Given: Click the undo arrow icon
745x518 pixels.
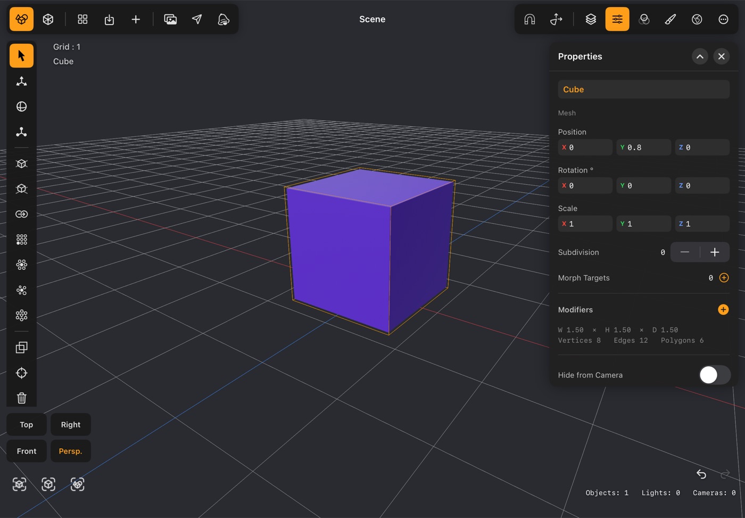Looking at the screenshot, I should point(701,474).
